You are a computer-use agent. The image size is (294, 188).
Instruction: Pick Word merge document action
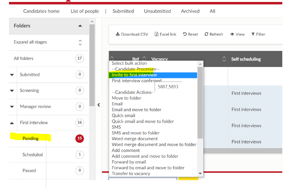tap(134, 139)
